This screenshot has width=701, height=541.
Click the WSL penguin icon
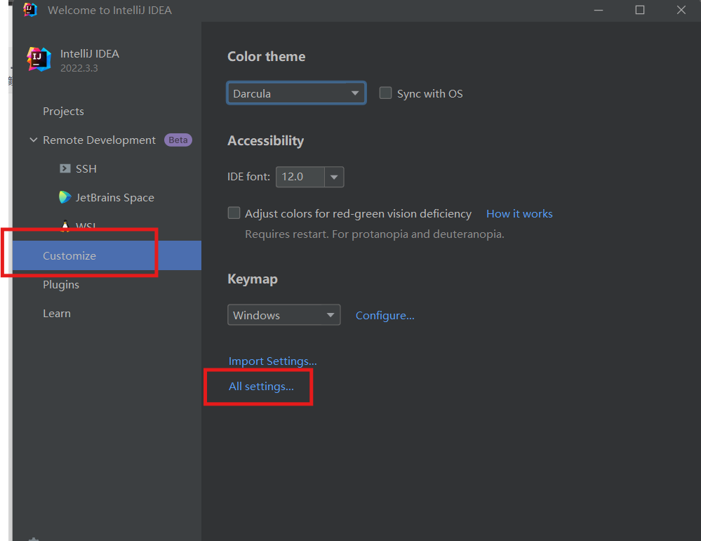pos(65,226)
